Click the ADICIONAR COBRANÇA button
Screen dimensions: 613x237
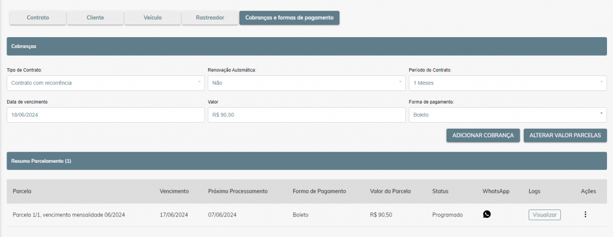tap(483, 135)
